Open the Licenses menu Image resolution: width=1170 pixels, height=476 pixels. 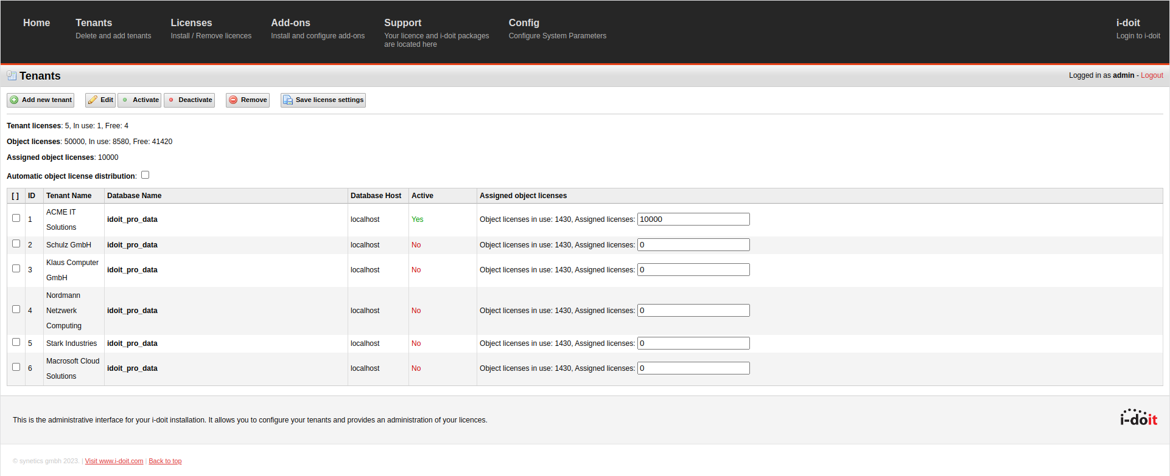pos(191,23)
